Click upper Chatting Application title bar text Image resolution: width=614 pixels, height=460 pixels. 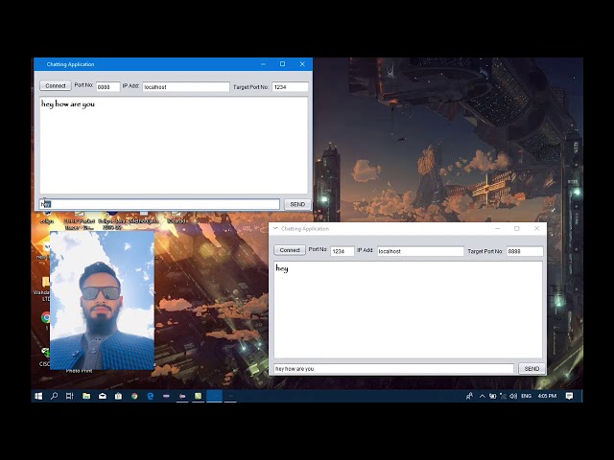pos(70,64)
